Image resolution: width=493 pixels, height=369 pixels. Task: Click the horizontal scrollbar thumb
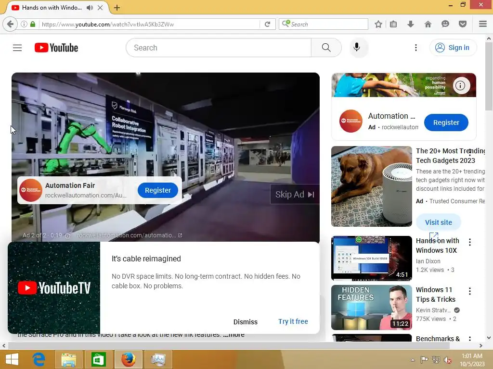point(229,346)
